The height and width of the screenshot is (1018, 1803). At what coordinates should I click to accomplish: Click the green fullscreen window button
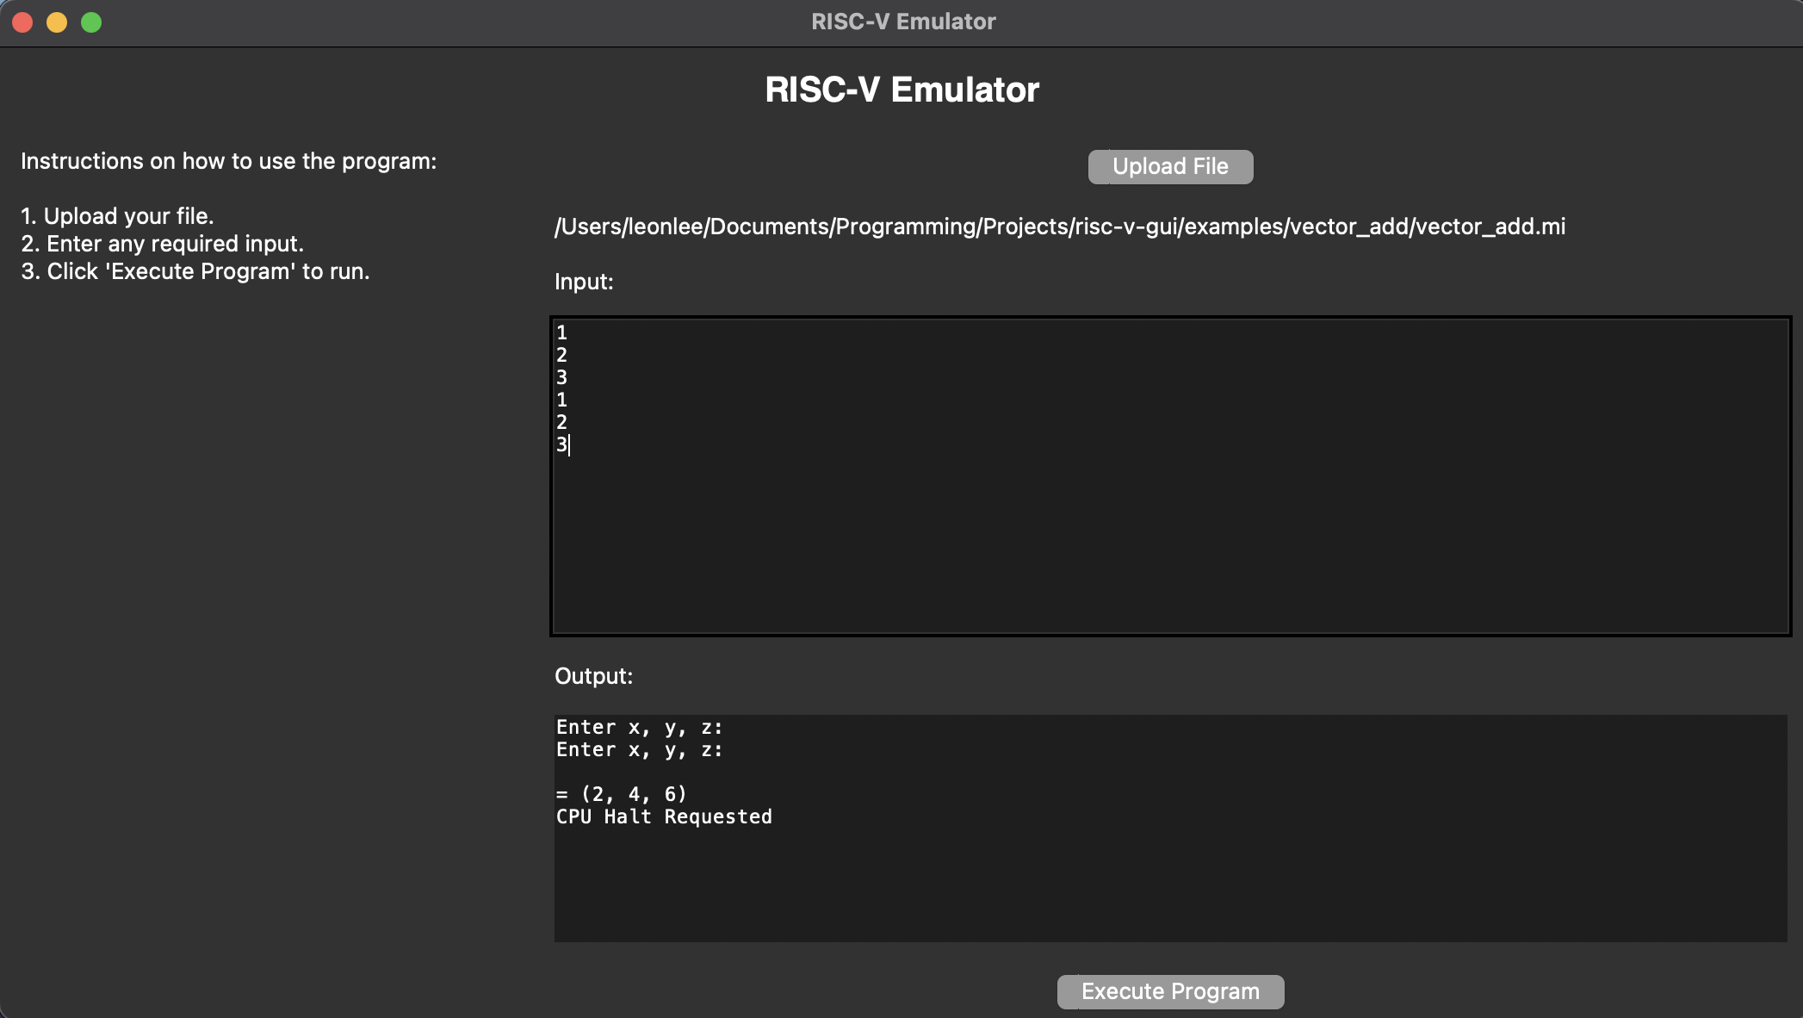tap(91, 22)
